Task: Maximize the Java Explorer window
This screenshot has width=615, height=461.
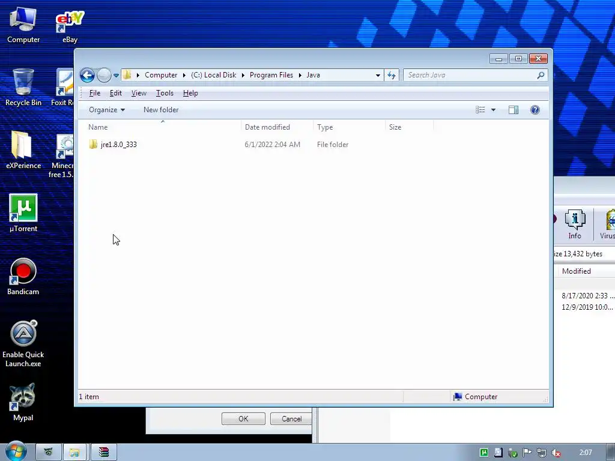Action: [x=518, y=59]
